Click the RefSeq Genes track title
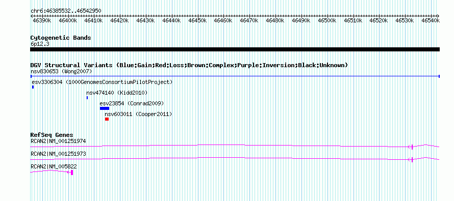This screenshot has width=454, height=201. (x=52, y=135)
